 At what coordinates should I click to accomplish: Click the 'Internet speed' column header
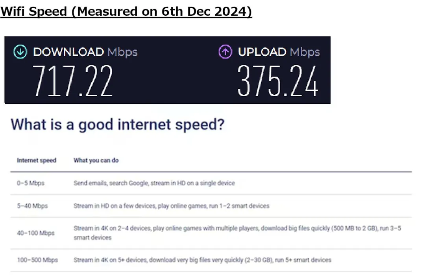click(x=37, y=160)
